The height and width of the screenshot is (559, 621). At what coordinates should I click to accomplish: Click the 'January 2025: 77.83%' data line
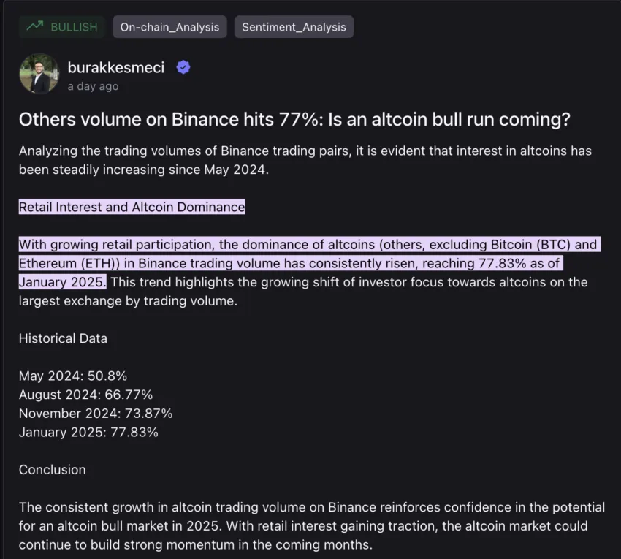[88, 432]
